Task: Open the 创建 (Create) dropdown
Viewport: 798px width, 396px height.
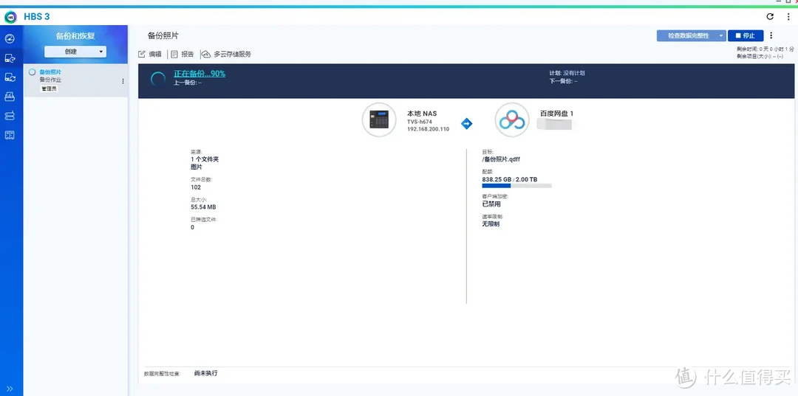Action: [x=75, y=52]
